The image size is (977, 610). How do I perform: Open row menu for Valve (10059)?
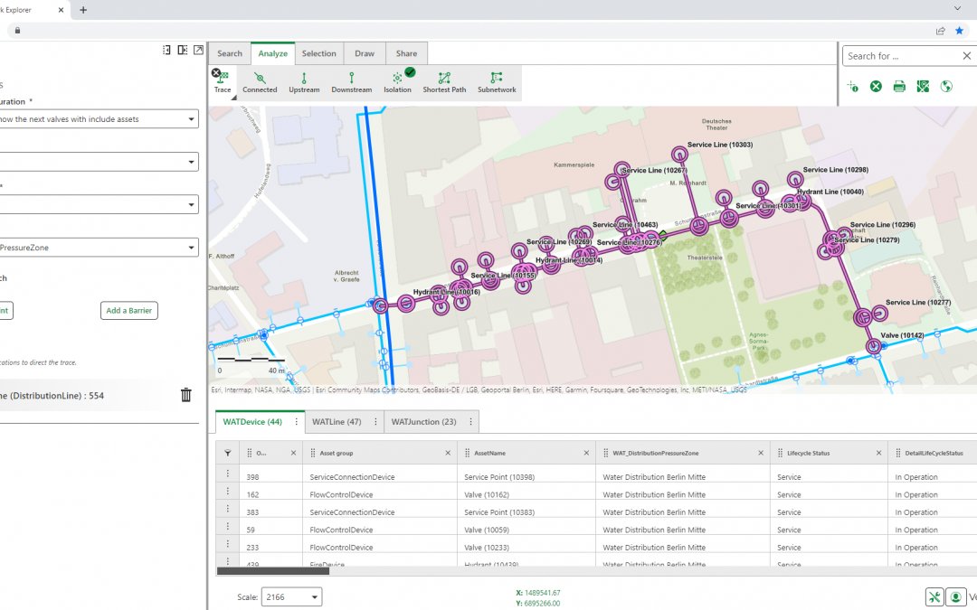tap(227, 527)
